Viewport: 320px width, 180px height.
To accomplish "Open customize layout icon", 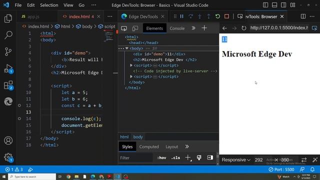I will (292, 5).
